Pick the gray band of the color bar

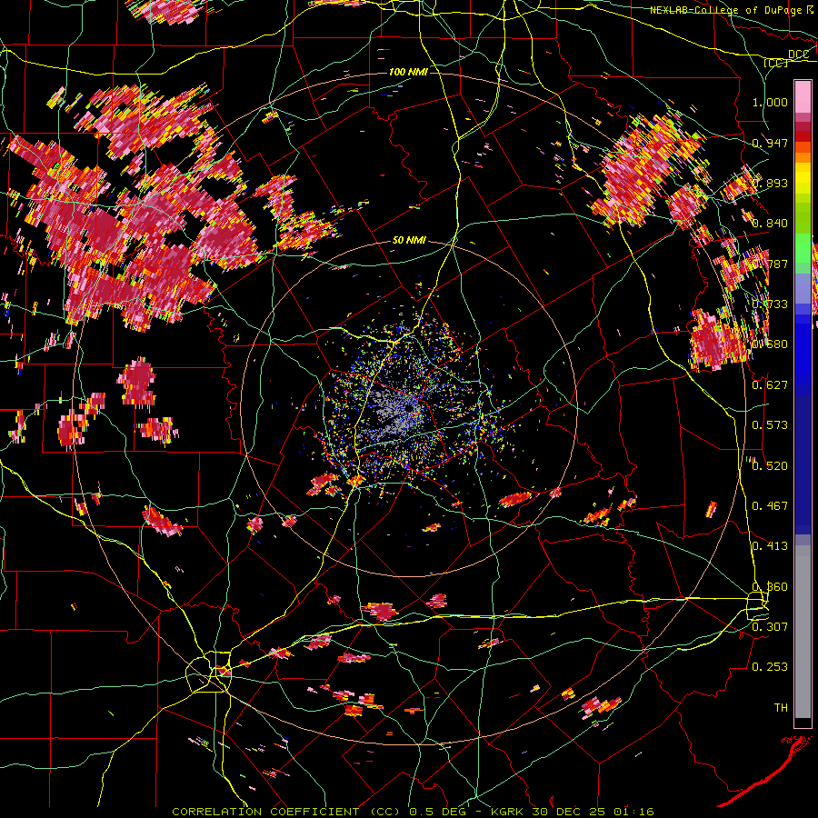tap(803, 632)
